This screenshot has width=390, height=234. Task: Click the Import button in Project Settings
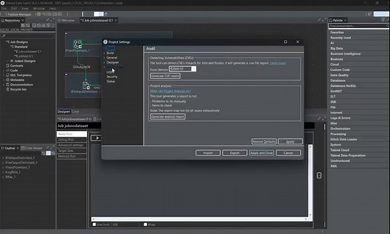click(208, 153)
